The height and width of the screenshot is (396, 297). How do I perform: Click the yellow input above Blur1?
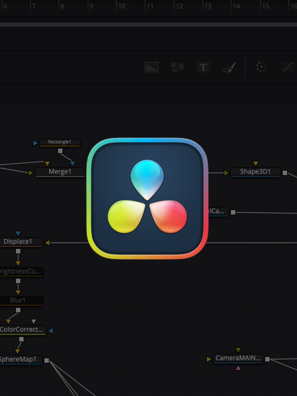pos(18,292)
